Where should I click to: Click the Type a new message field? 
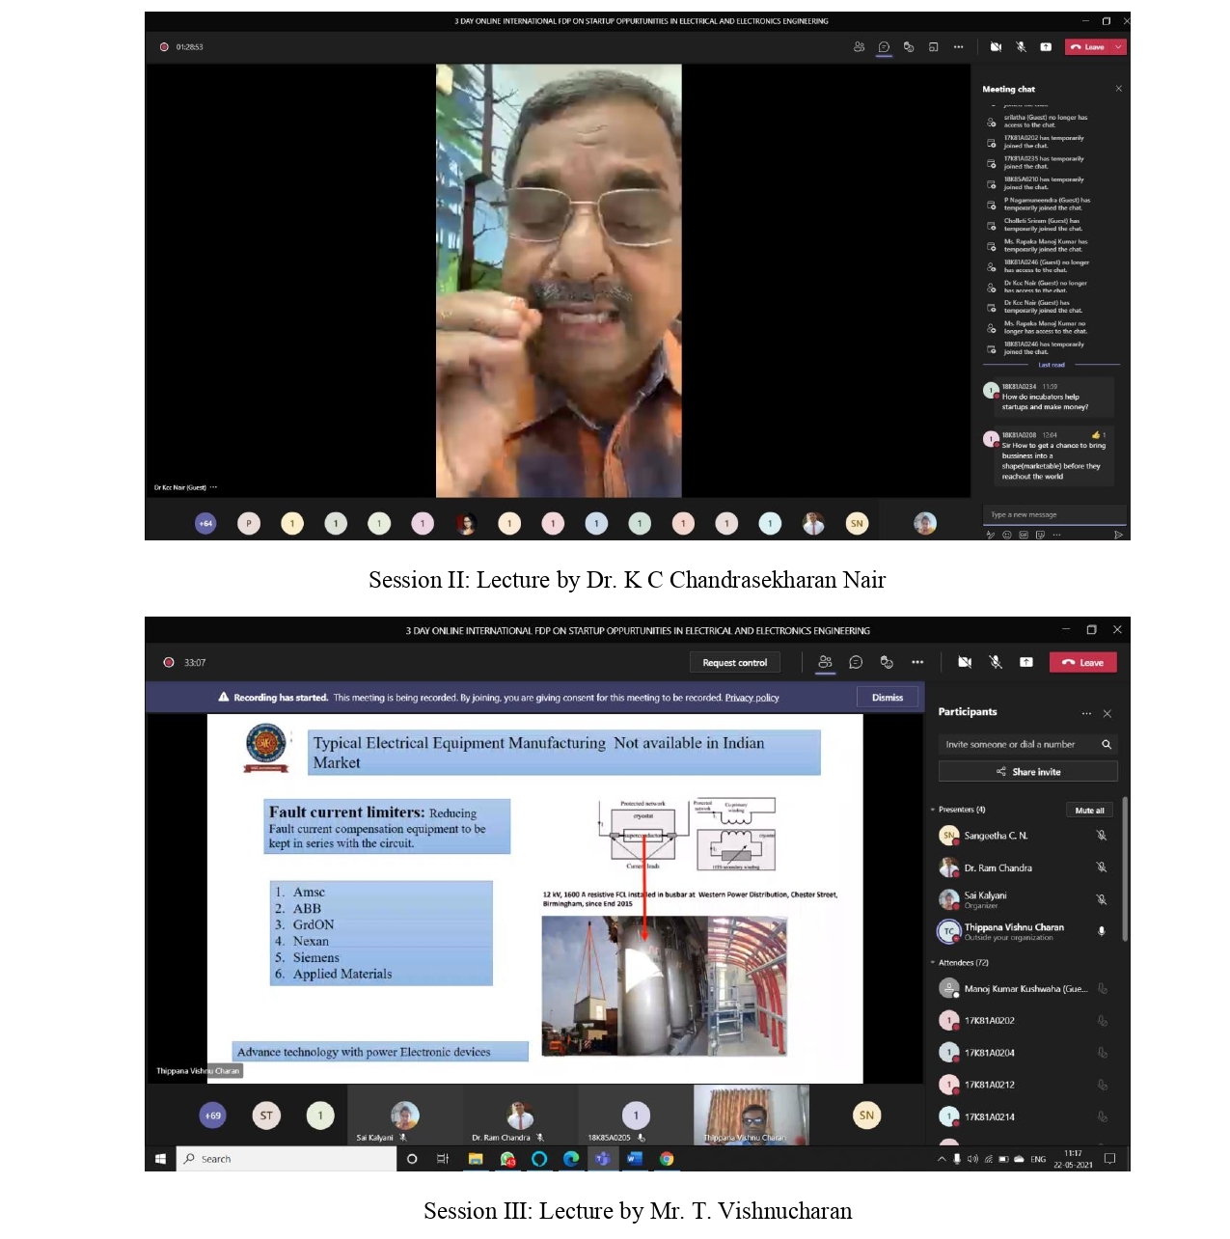coord(1053,514)
